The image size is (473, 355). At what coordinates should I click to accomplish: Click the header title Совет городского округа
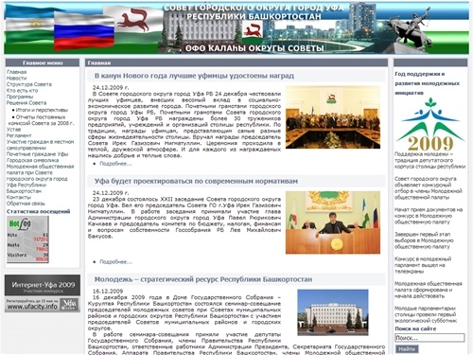(x=254, y=12)
